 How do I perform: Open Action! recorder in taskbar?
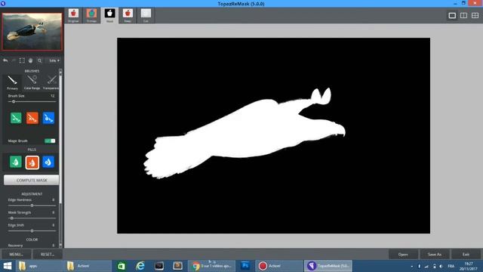tap(279, 266)
